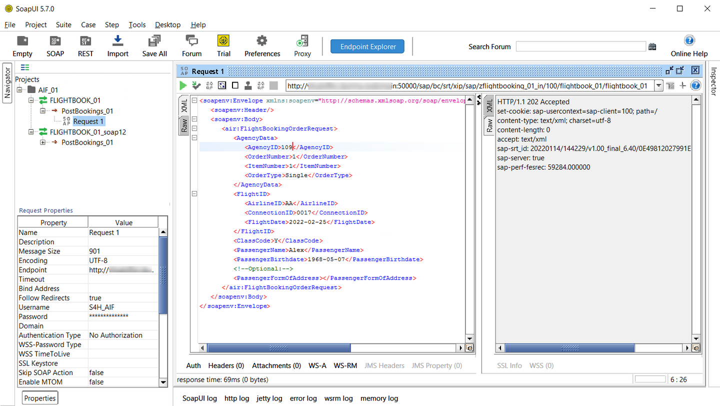Collapse PostBookings_01 under FLIGHTBOOK_01
This screenshot has width=720, height=406.
[42, 111]
